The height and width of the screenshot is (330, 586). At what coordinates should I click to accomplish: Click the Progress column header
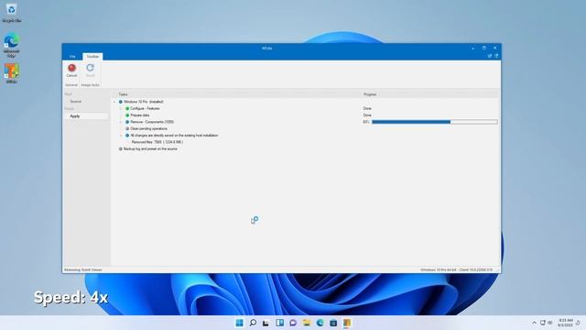coord(370,94)
